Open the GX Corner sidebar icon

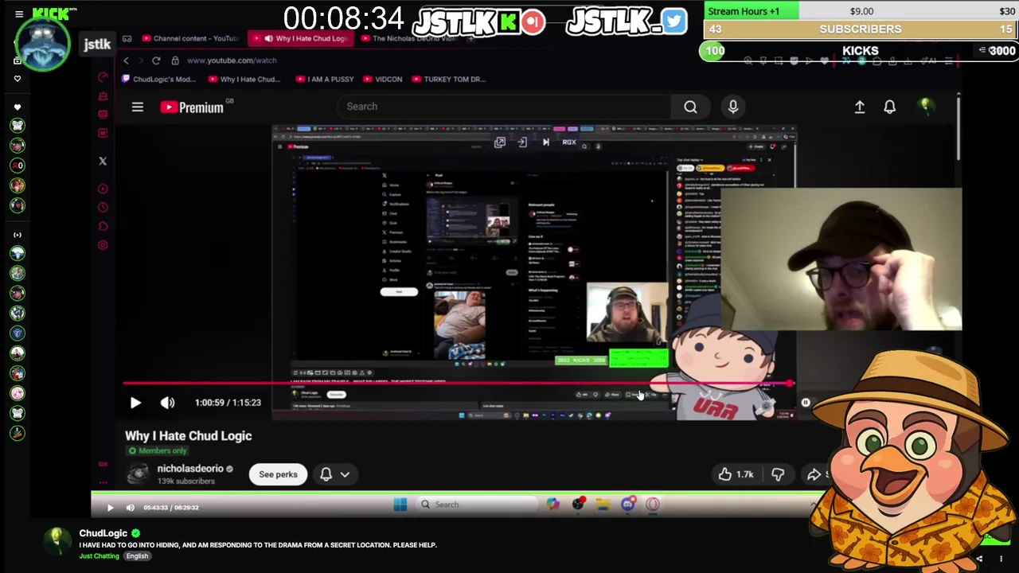click(103, 464)
